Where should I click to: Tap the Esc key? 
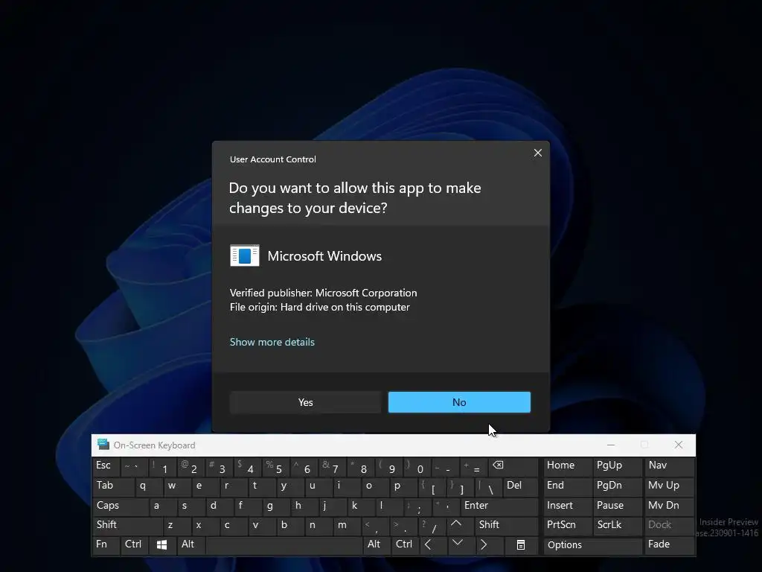(106, 466)
